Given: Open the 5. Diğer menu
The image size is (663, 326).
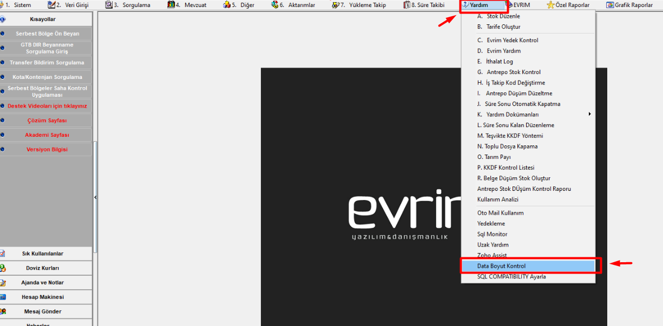Looking at the screenshot, I should point(239,5).
